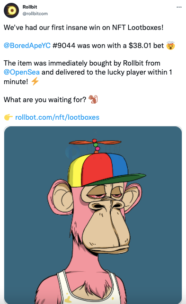Viewport: 186px width, 304px height.
Task: Open the Bored Ape image
Action: click(93, 215)
